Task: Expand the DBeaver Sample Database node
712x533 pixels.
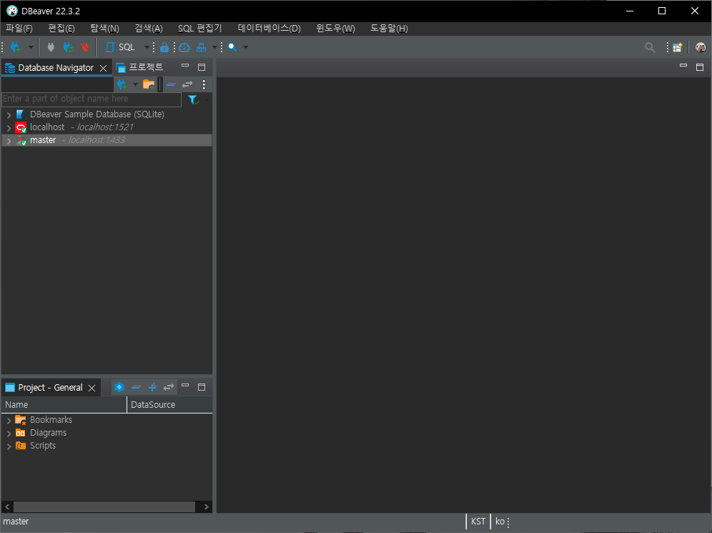Action: pos(9,115)
